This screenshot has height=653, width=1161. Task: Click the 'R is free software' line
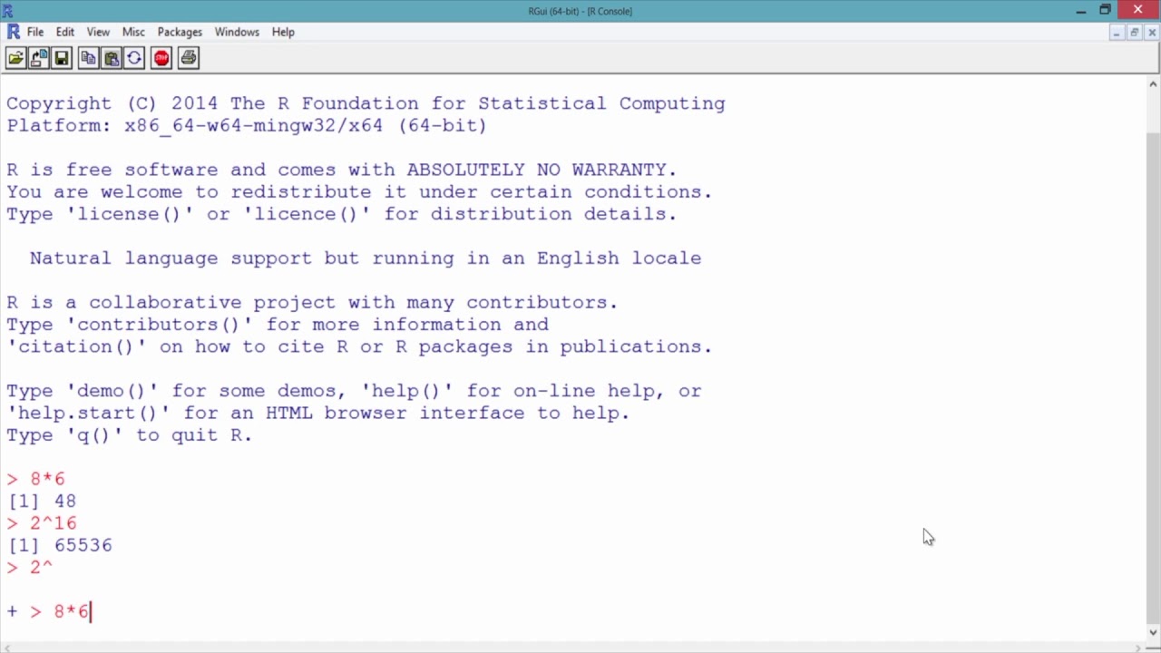click(x=342, y=170)
